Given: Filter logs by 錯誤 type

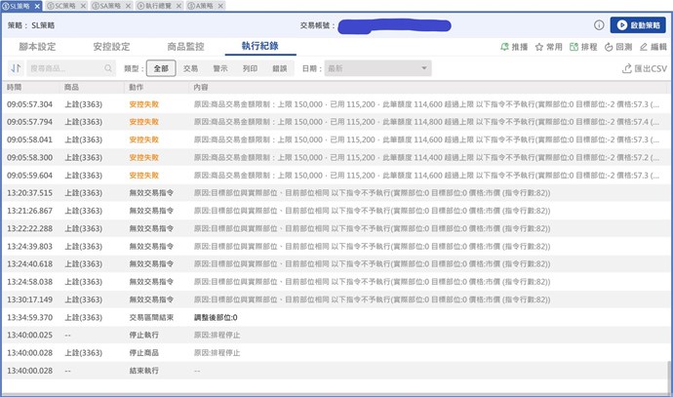Looking at the screenshot, I should [280, 68].
